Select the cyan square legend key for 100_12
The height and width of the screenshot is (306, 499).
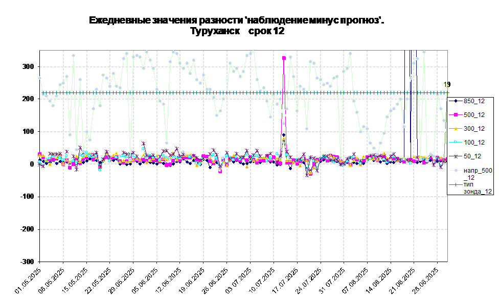[x=455, y=142]
